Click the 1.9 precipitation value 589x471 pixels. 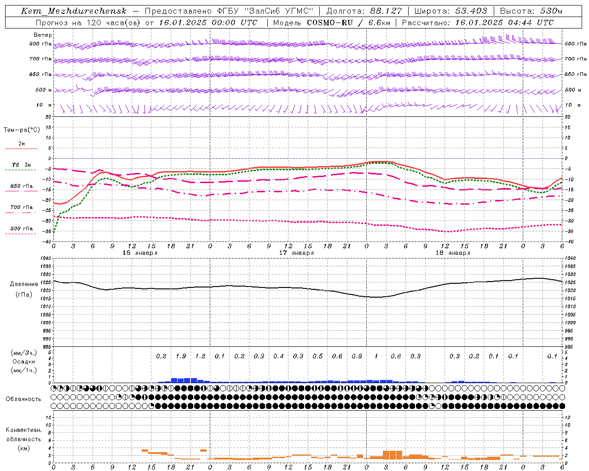pyautogui.click(x=181, y=356)
